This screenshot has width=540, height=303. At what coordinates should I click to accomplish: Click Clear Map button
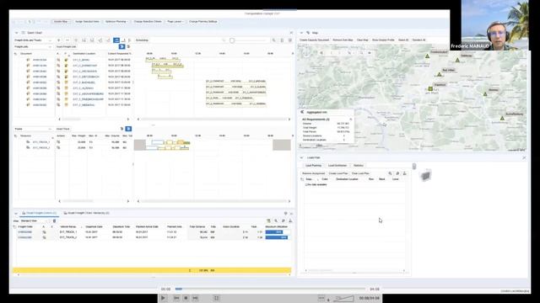362,40
